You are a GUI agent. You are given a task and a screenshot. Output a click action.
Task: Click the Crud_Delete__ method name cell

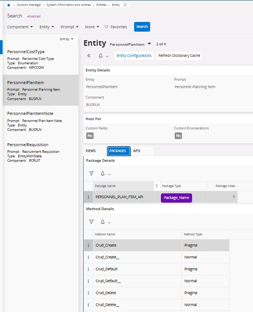[137, 305]
